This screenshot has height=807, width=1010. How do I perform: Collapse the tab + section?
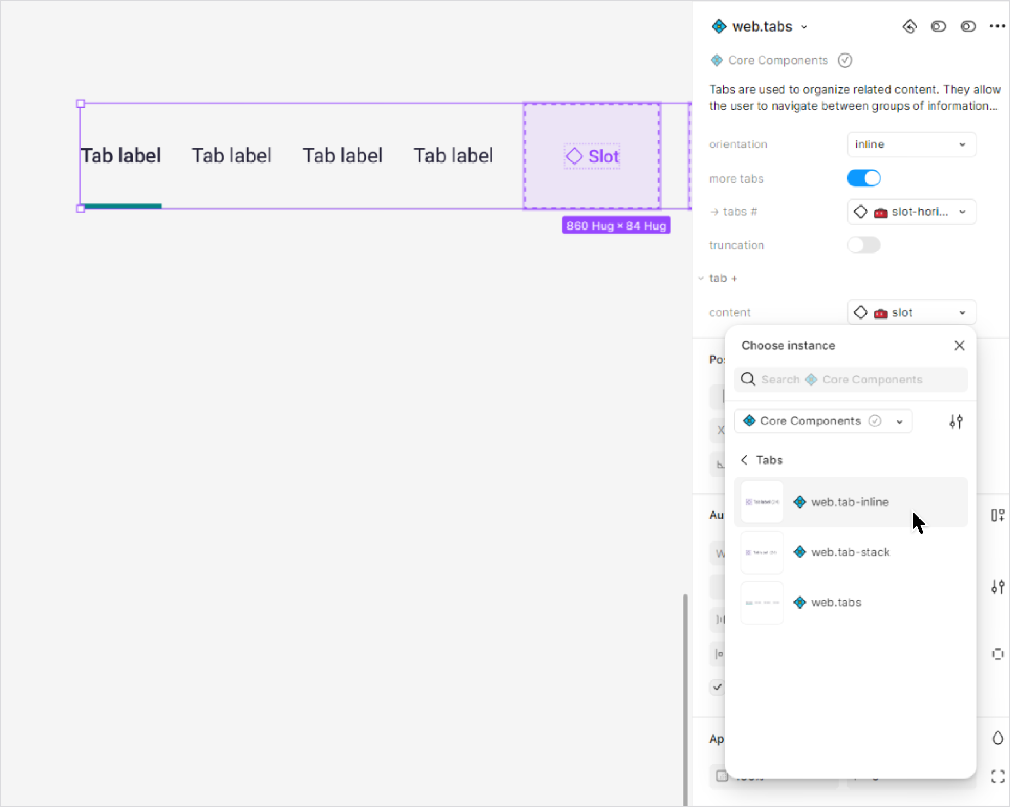coord(701,279)
